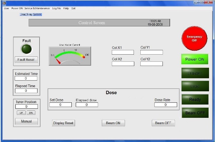Toggle the dark green Beam OFF indicator
This screenshot has width=215, height=142.
(195, 113)
